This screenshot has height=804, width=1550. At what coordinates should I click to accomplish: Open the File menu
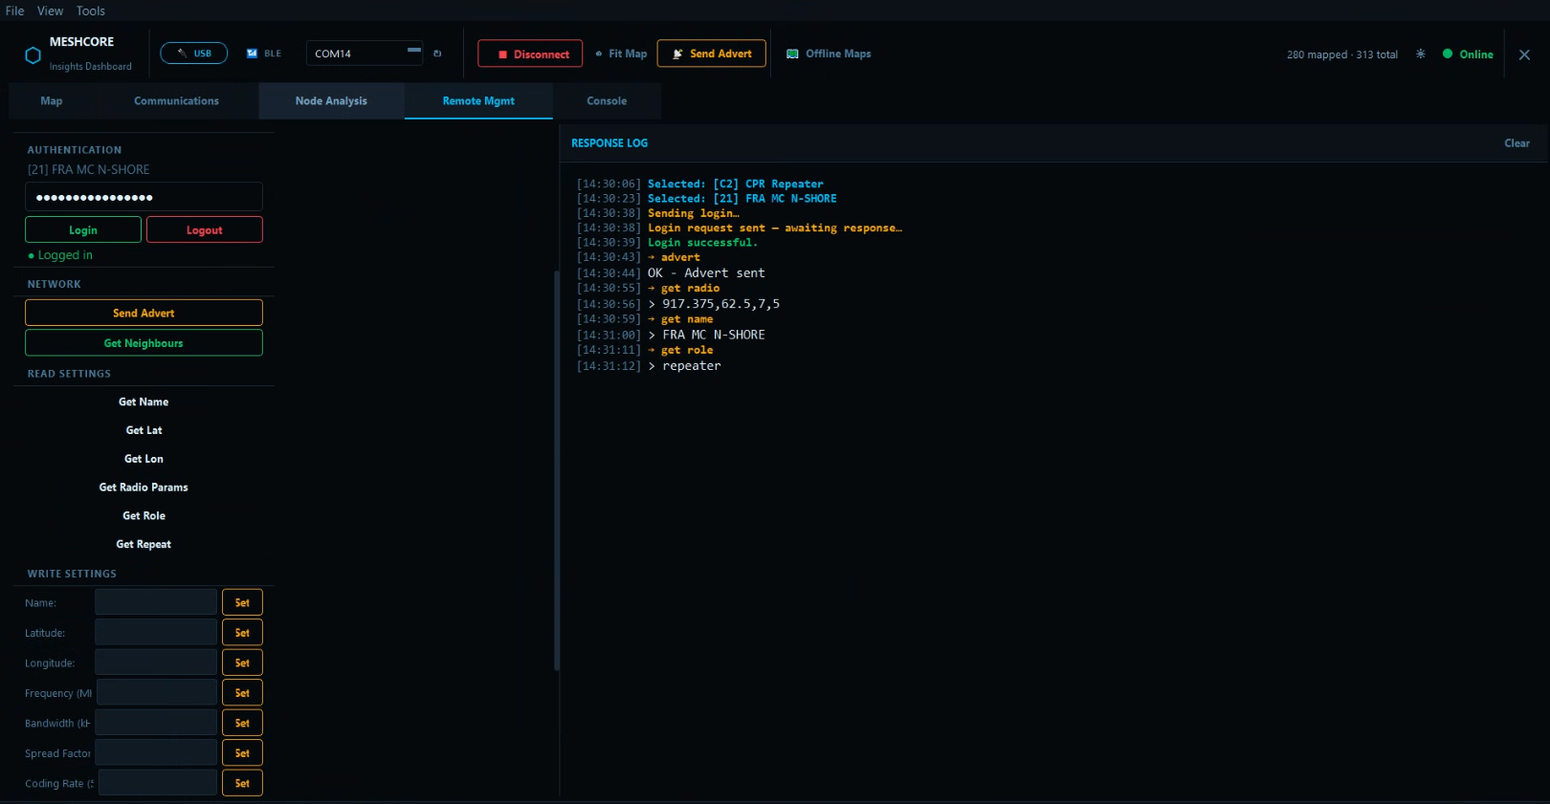(x=14, y=11)
